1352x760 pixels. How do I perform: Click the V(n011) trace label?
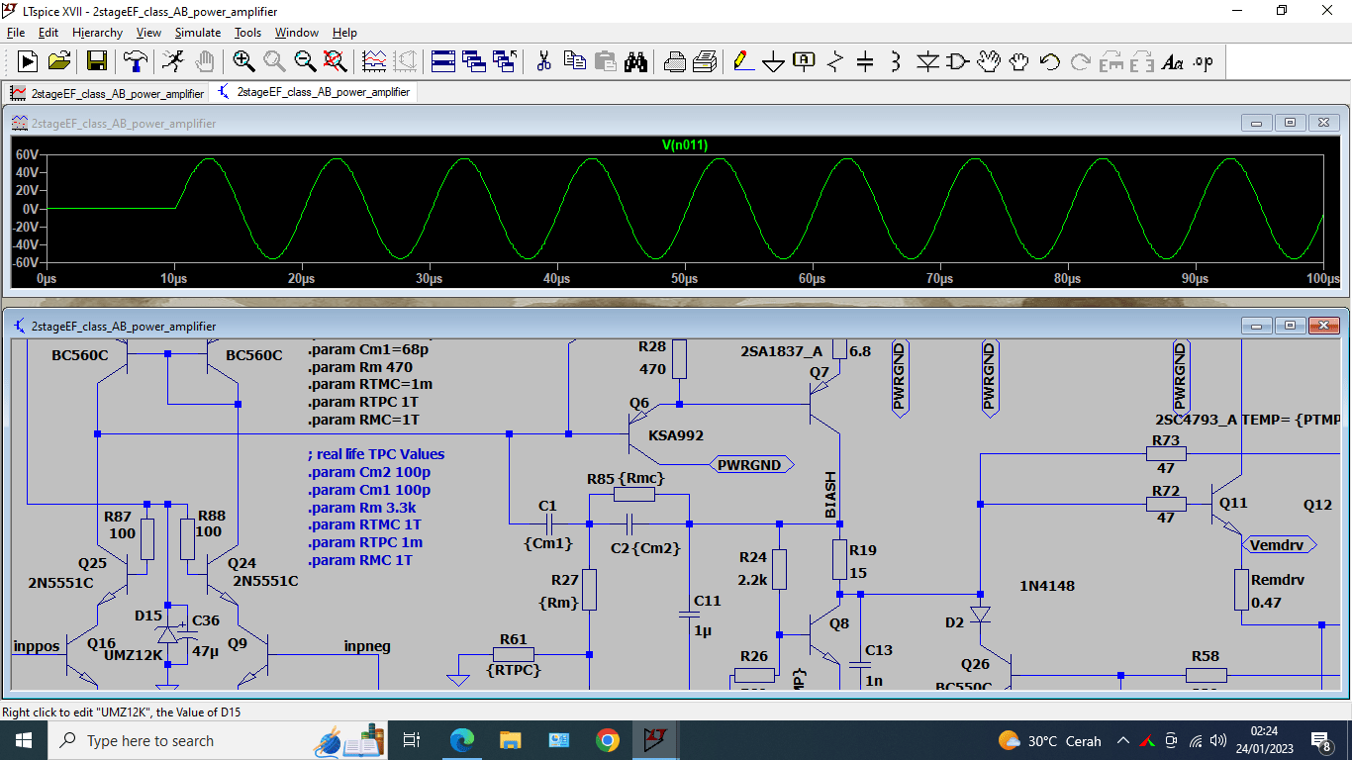point(685,145)
